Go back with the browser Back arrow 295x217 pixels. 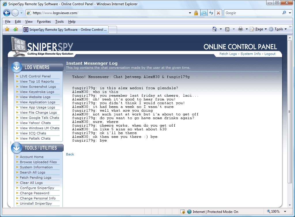click(x=7, y=13)
